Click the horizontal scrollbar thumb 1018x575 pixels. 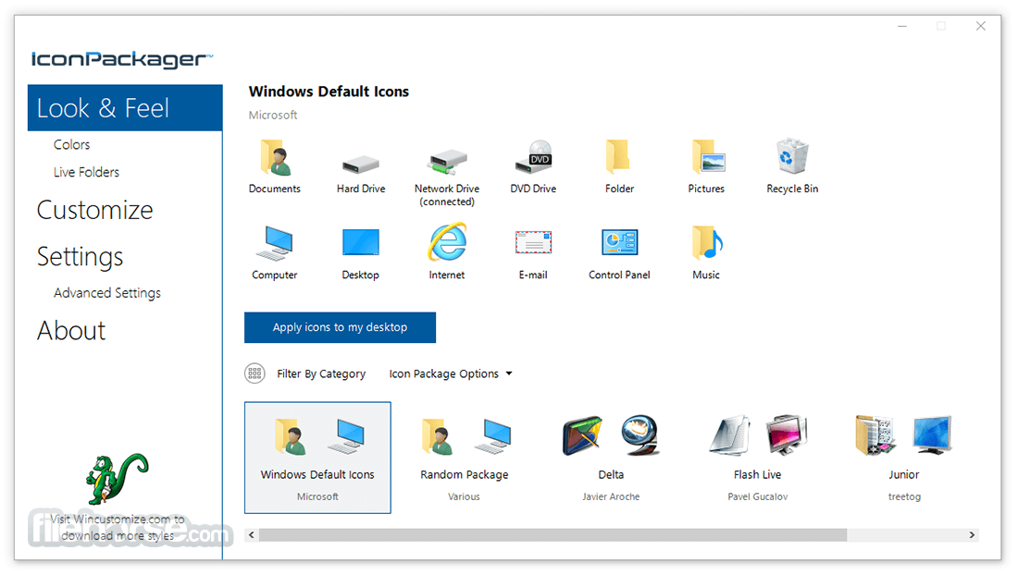552,535
